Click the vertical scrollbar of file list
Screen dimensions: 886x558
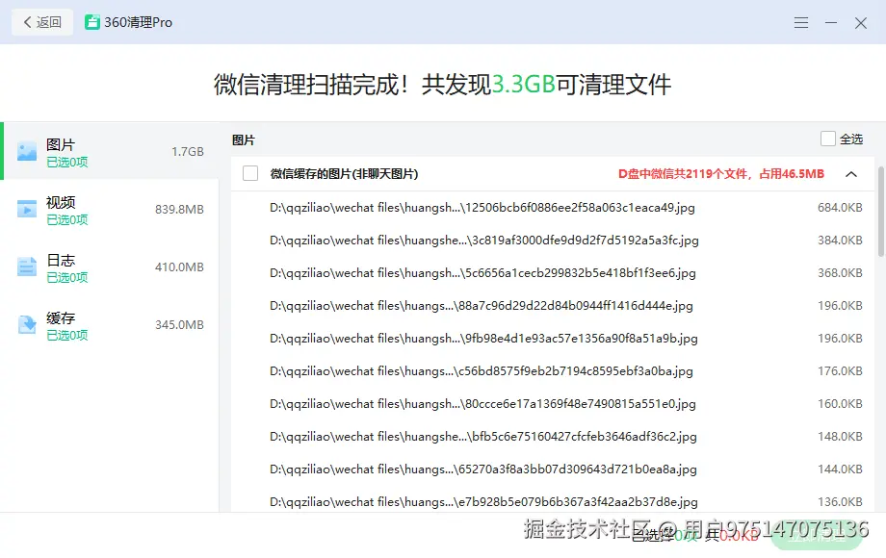[880, 212]
